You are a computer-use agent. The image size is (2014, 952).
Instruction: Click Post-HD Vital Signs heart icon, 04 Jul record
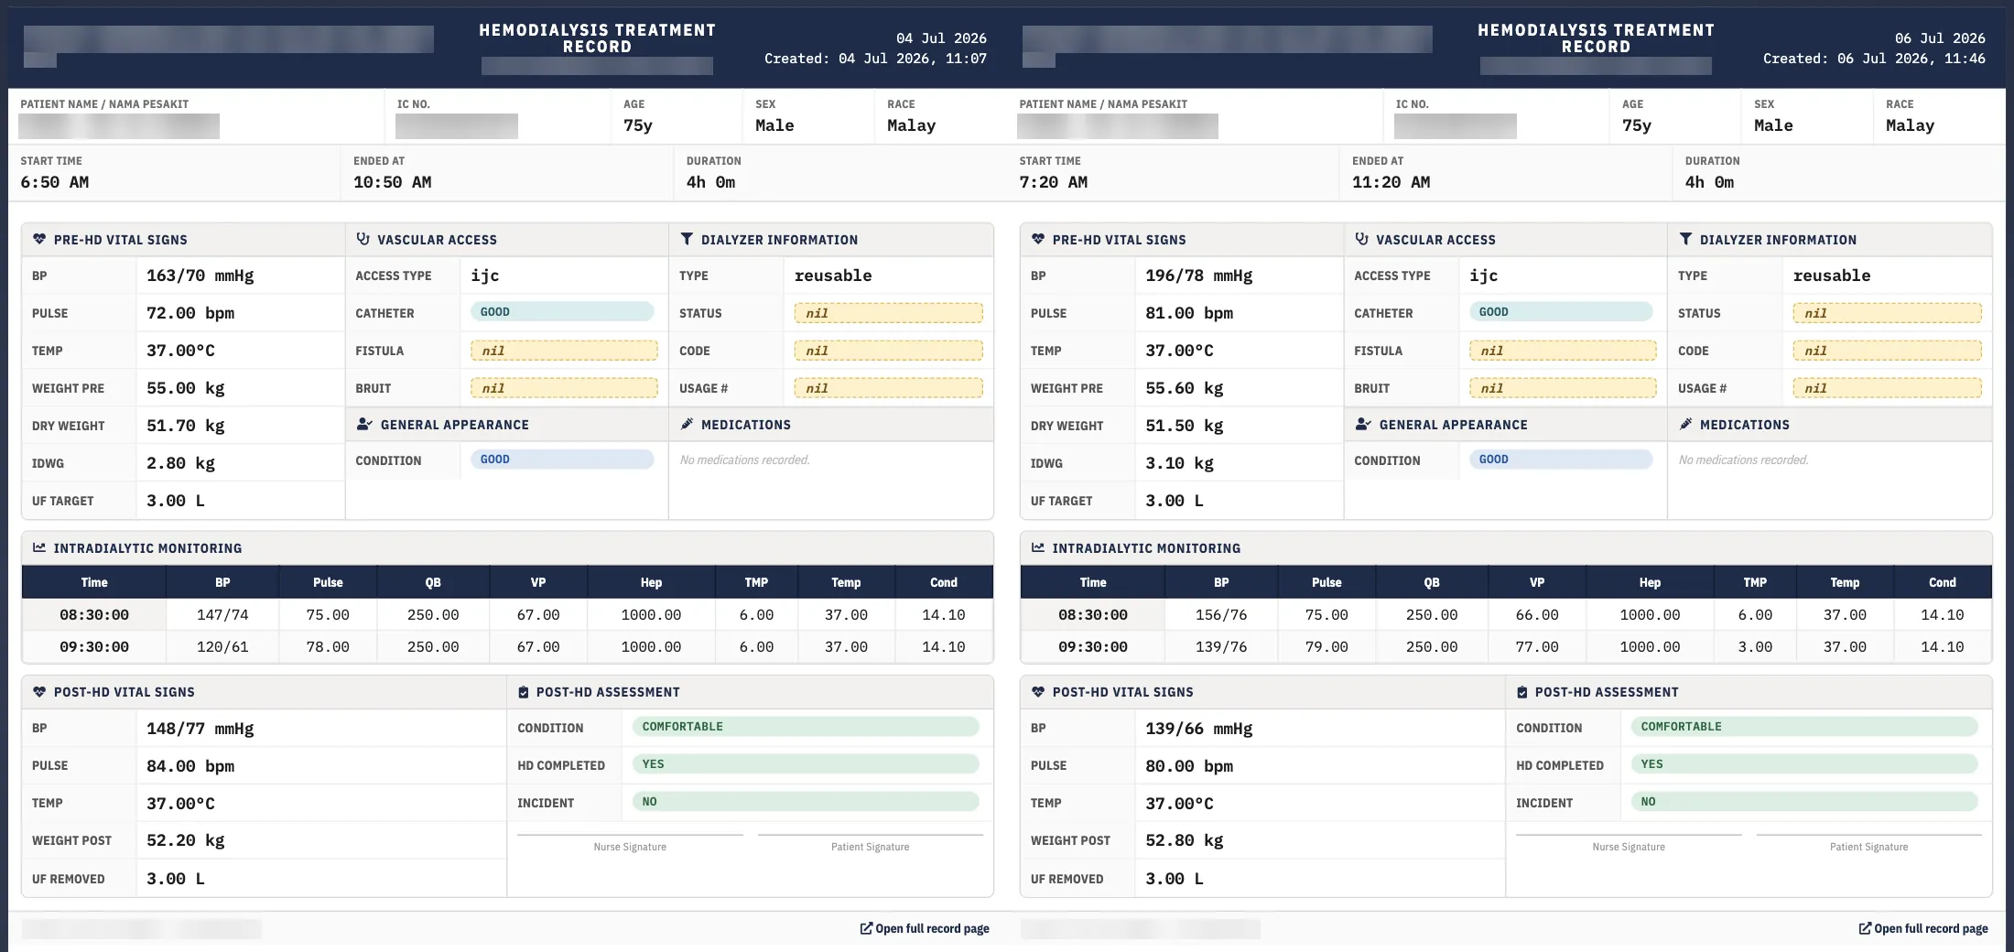coord(39,692)
